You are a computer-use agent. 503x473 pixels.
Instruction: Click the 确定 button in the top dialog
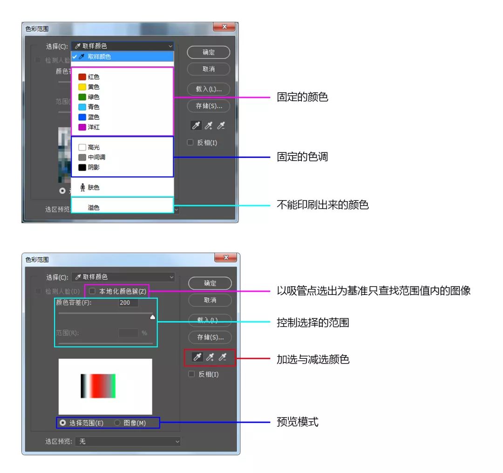(x=208, y=52)
